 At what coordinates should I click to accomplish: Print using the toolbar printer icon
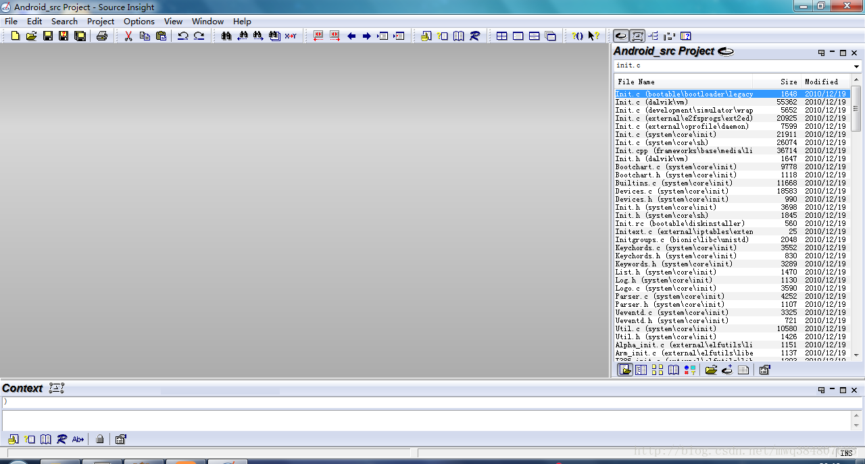[102, 36]
